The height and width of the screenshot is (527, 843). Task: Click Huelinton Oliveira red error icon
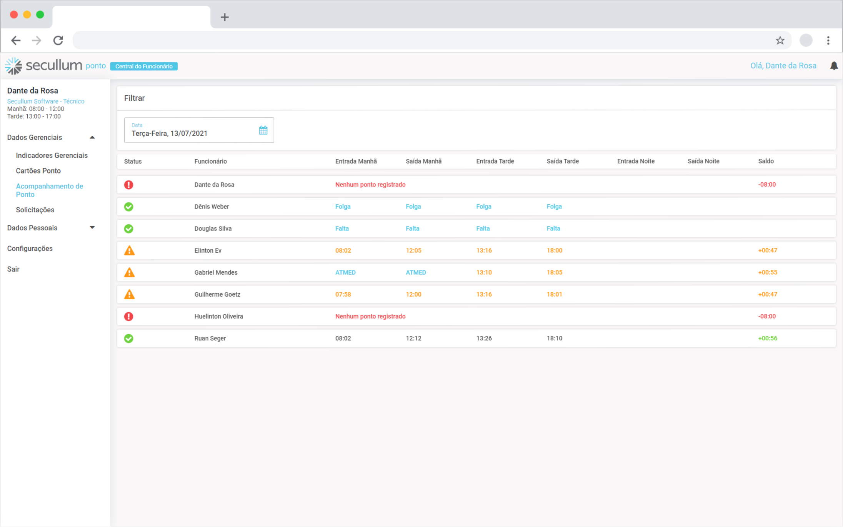[129, 317]
